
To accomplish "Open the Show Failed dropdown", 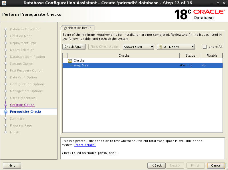I will tap(138, 47).
